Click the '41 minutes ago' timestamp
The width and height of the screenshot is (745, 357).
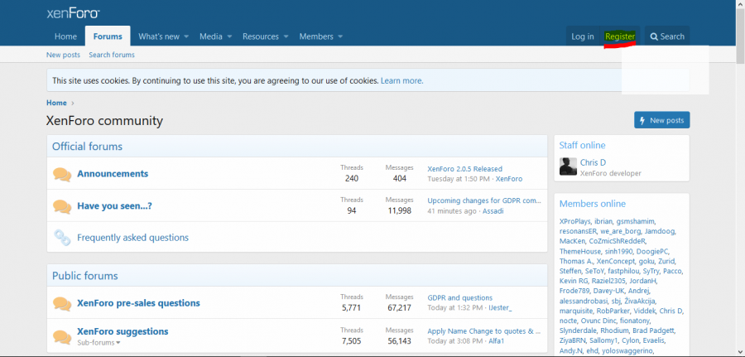(452, 211)
